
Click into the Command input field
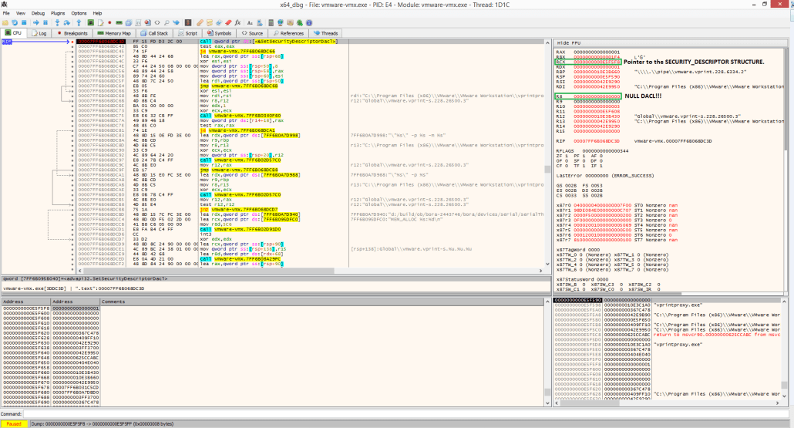point(385,414)
